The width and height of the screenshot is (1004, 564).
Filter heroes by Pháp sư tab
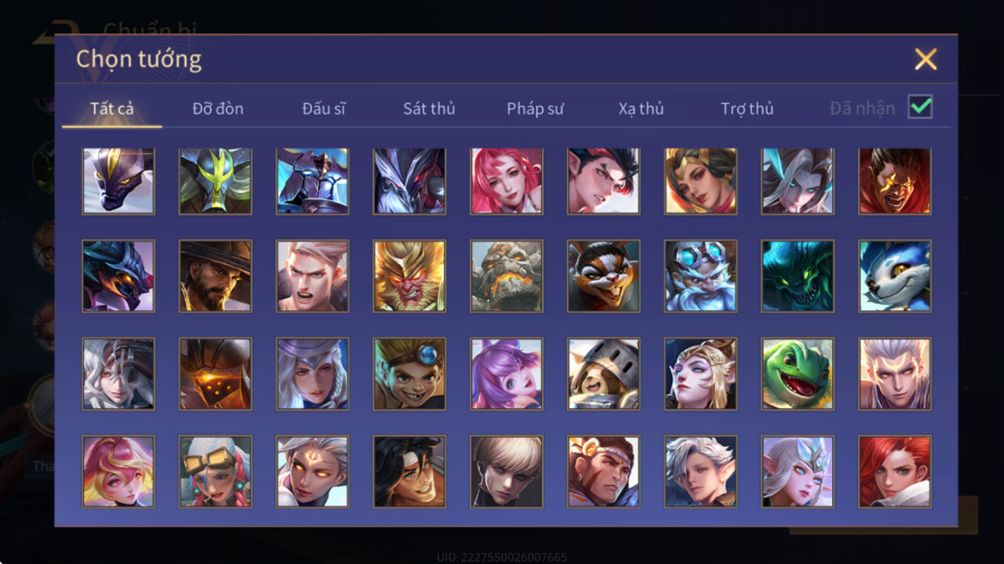[535, 109]
